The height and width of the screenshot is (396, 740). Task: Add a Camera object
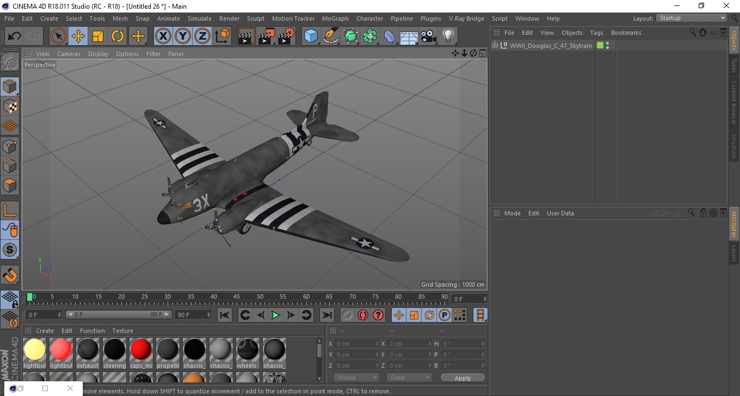pyautogui.click(x=429, y=36)
